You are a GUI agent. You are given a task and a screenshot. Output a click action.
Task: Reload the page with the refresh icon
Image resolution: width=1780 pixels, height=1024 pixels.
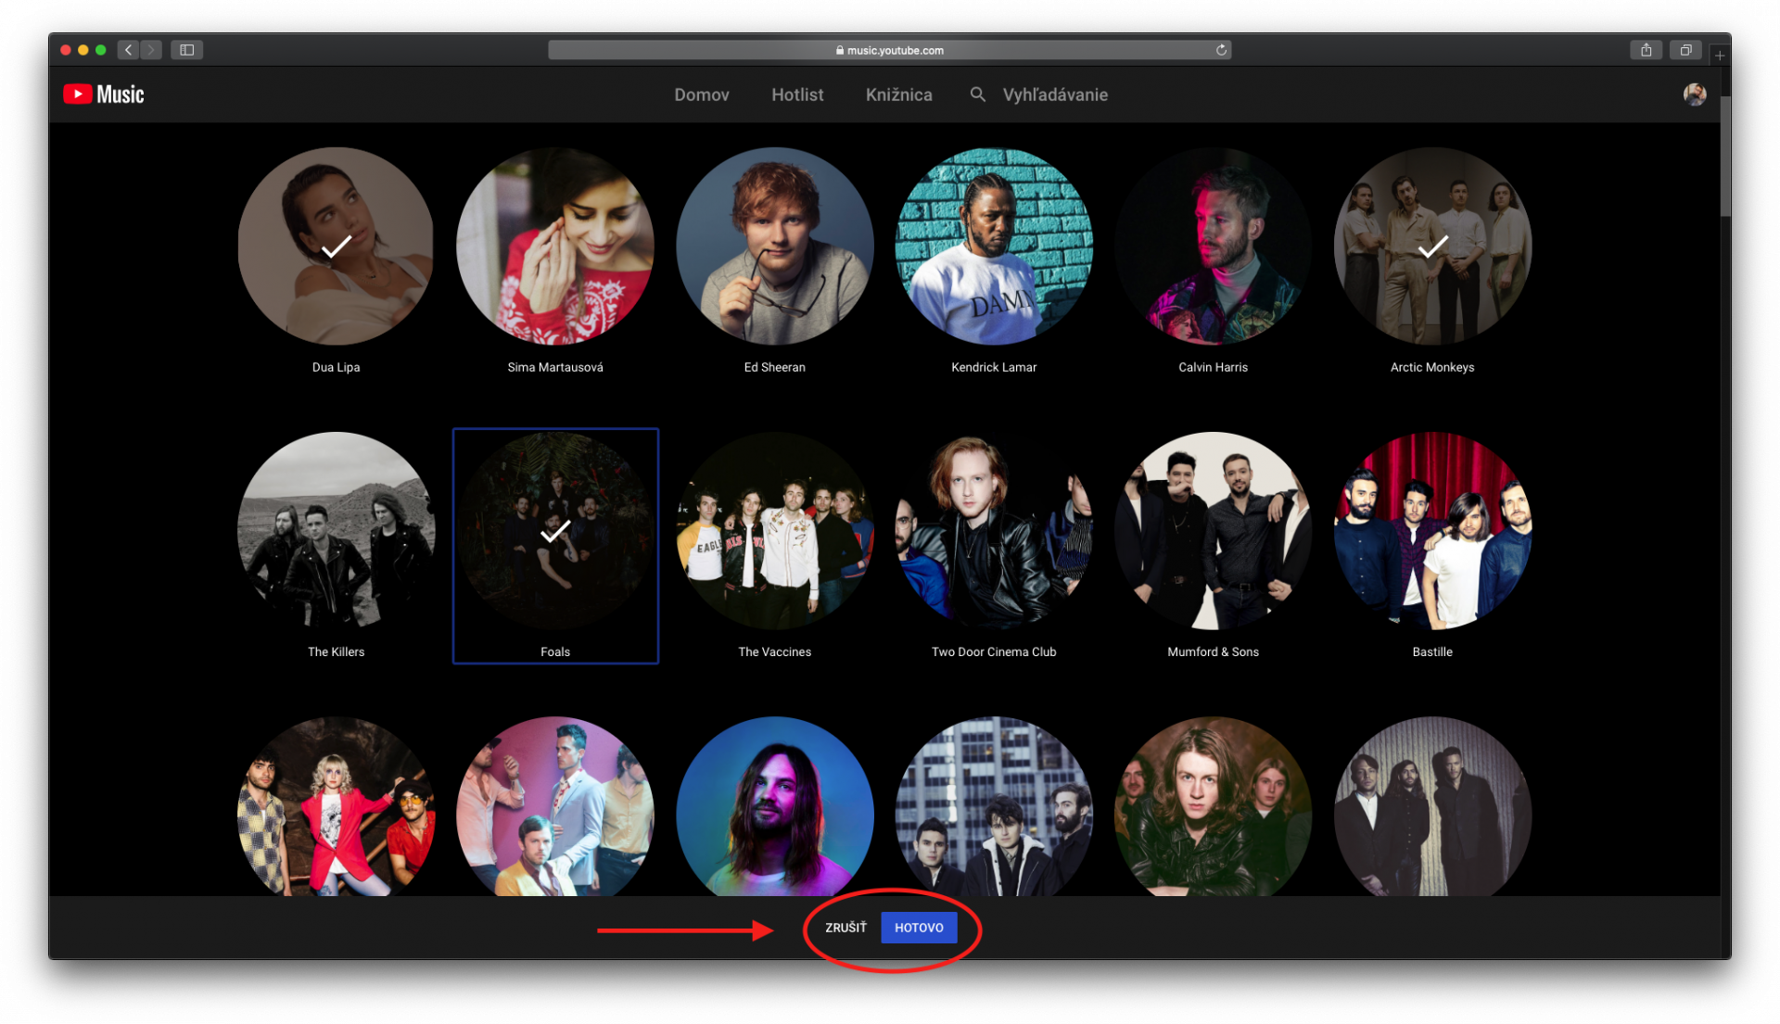click(x=1221, y=50)
